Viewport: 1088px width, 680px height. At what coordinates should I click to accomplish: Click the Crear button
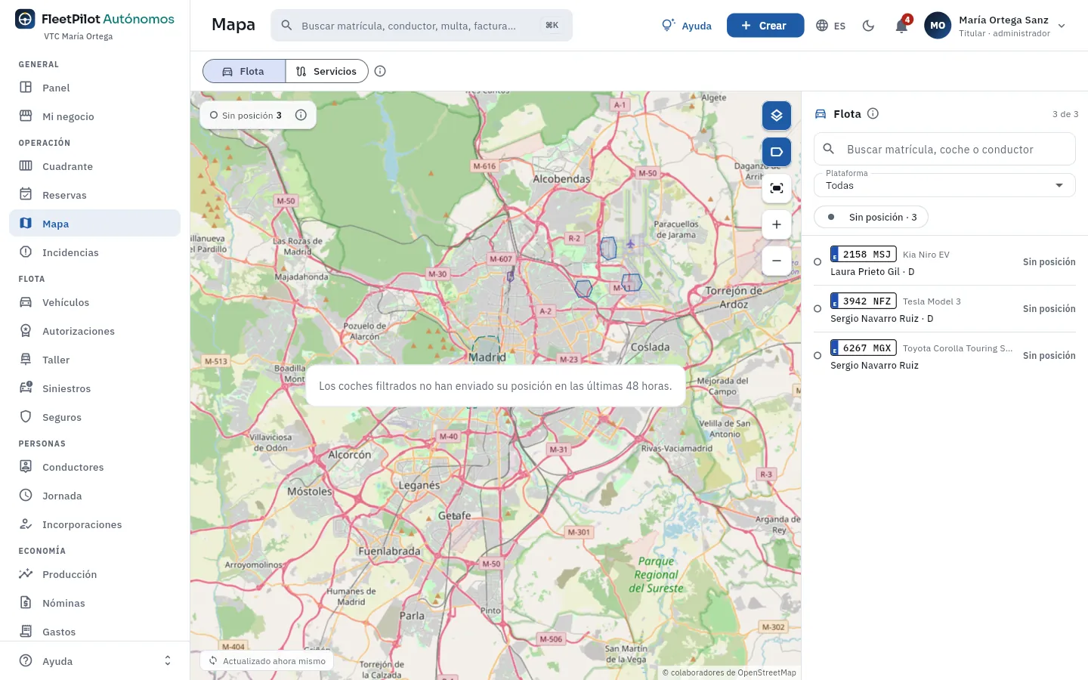click(765, 26)
